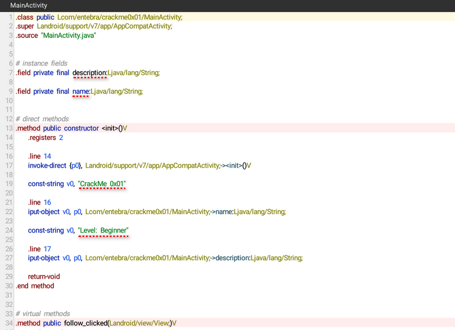Screen dimensions: 455x330
Task: Click the '.end method' directive
Action: tap(35, 286)
